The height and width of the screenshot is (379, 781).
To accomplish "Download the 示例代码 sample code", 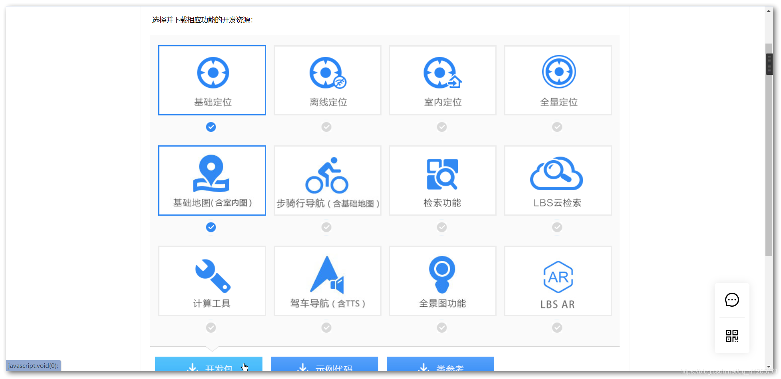I will tap(324, 364).
